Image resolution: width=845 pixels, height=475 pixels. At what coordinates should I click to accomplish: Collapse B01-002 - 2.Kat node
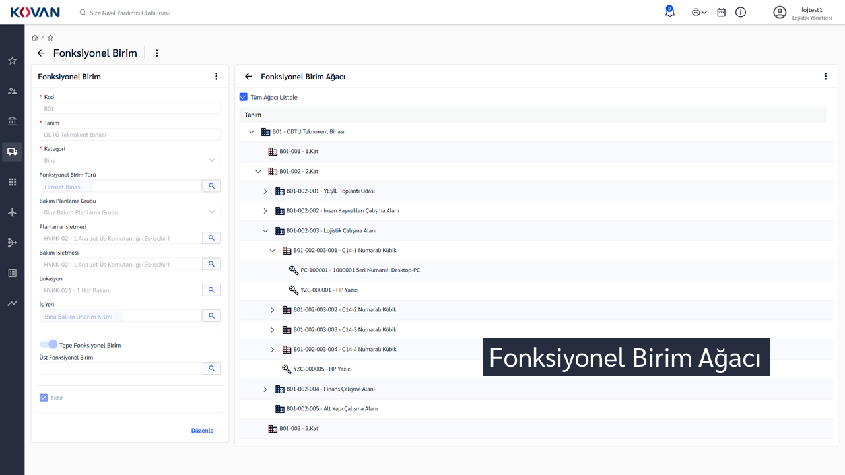pyautogui.click(x=258, y=172)
